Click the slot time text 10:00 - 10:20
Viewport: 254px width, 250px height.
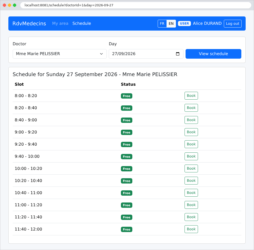(28, 168)
